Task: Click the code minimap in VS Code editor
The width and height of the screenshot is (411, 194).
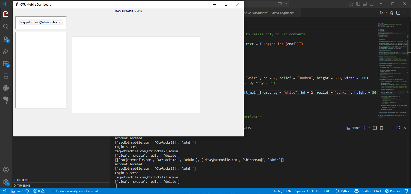Action: coord(393,70)
